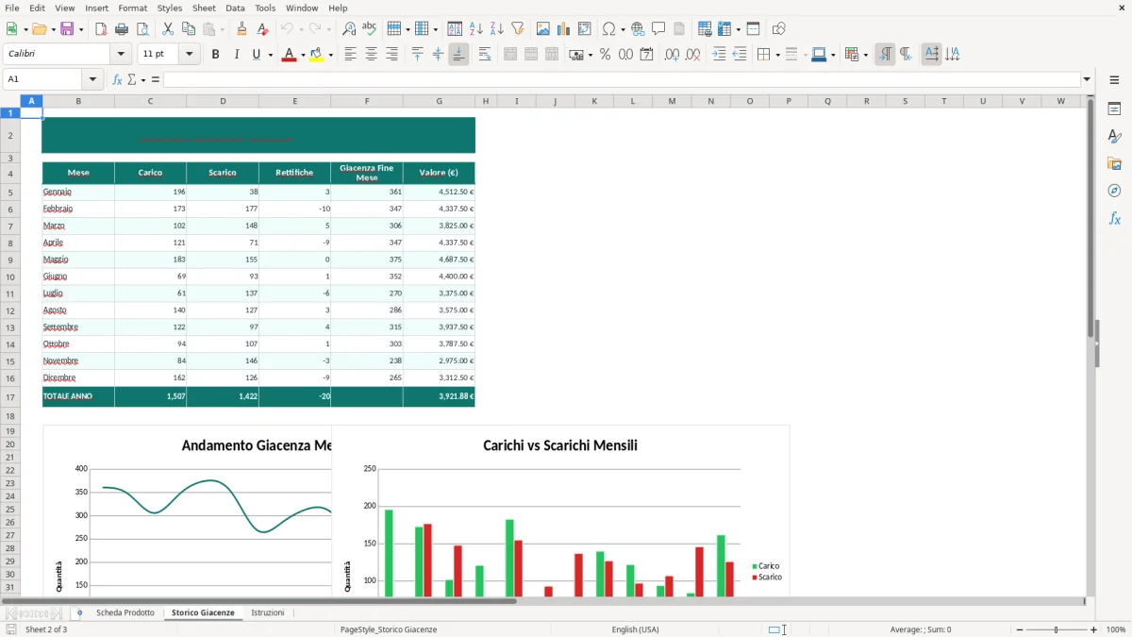1132x637 pixels.
Task: Click the Open folder icon
Action: click(38, 29)
